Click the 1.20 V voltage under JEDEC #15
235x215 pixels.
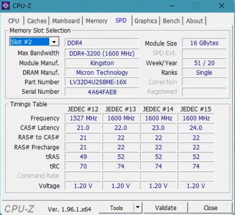click(x=196, y=186)
